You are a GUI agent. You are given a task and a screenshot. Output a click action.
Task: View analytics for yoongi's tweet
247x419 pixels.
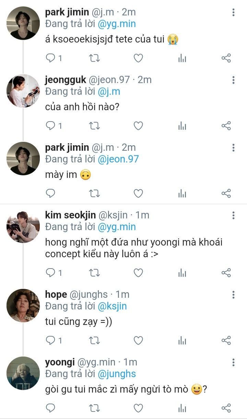pyautogui.click(x=182, y=408)
